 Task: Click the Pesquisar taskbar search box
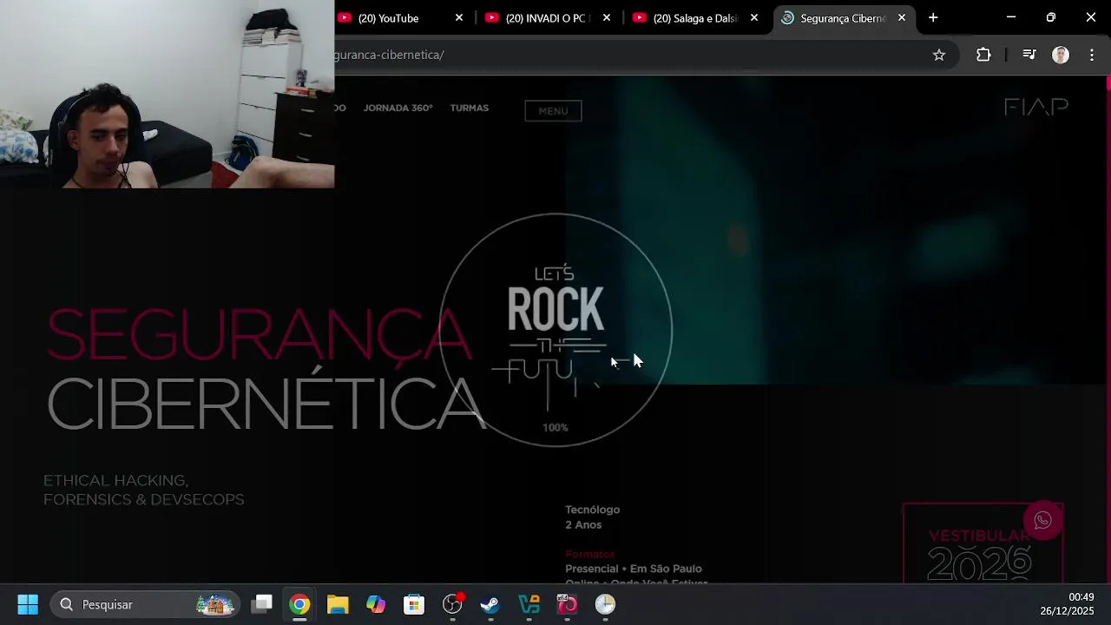[x=145, y=604]
